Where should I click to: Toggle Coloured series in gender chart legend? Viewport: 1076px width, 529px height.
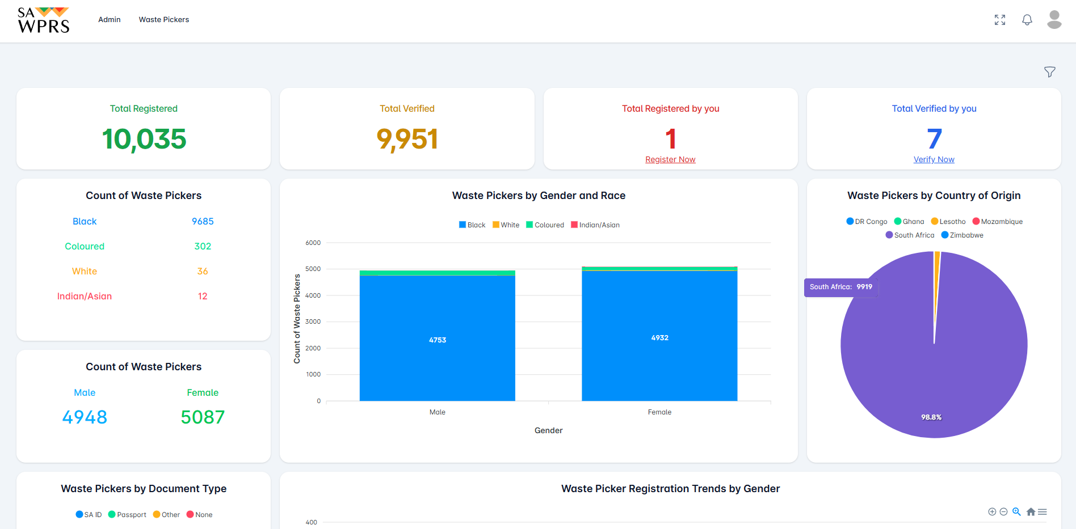point(545,225)
